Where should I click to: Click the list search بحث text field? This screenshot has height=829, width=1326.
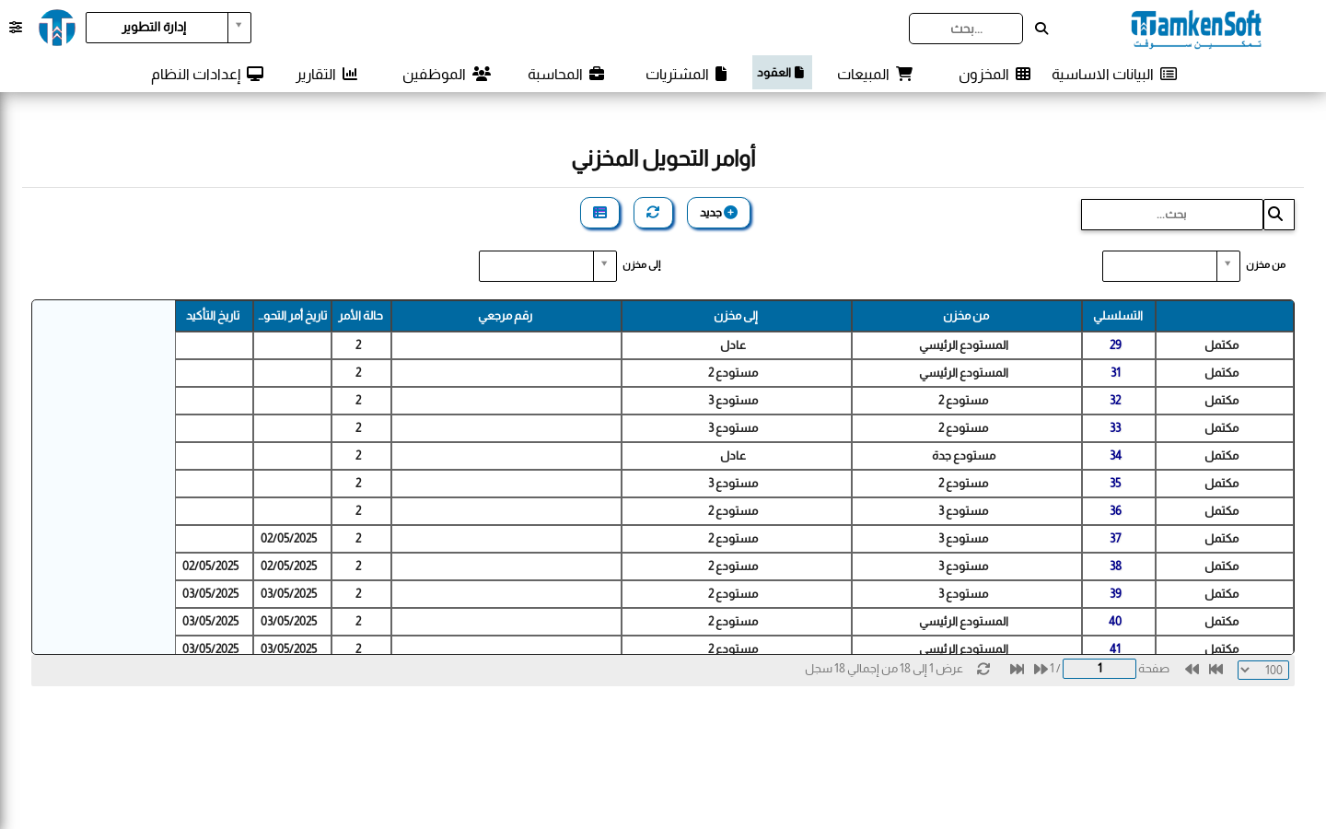[x=1171, y=215]
